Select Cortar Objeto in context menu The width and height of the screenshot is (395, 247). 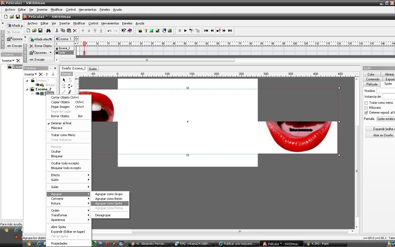(69, 97)
